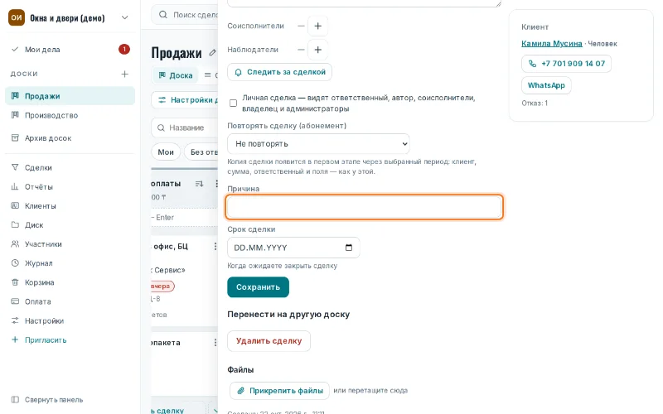Click the WhatsApp button
Screen dimensions: 663x414
(x=546, y=85)
